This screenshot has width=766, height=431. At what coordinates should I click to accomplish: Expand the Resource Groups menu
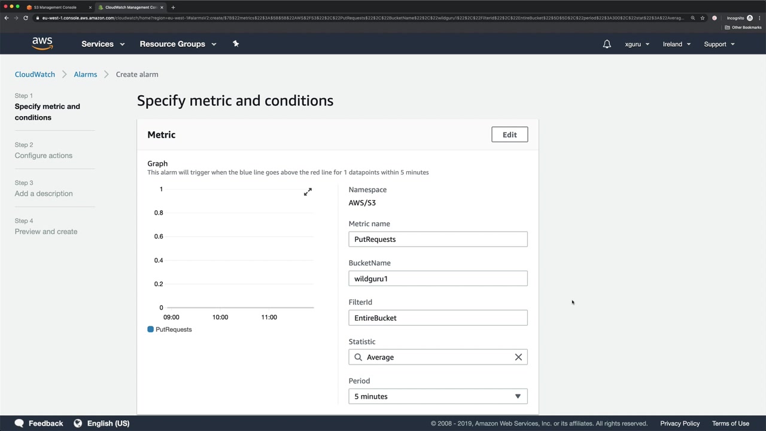[178, 44]
